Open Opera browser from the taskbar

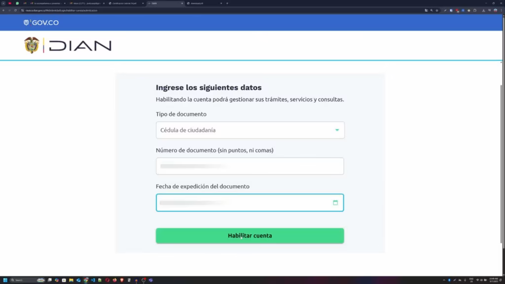[107, 280]
